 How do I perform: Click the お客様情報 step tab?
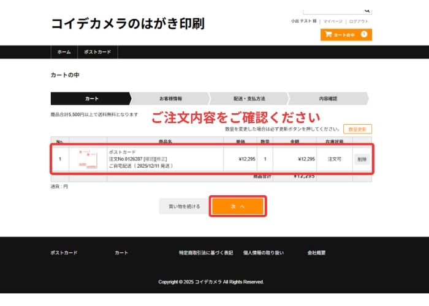(x=170, y=99)
